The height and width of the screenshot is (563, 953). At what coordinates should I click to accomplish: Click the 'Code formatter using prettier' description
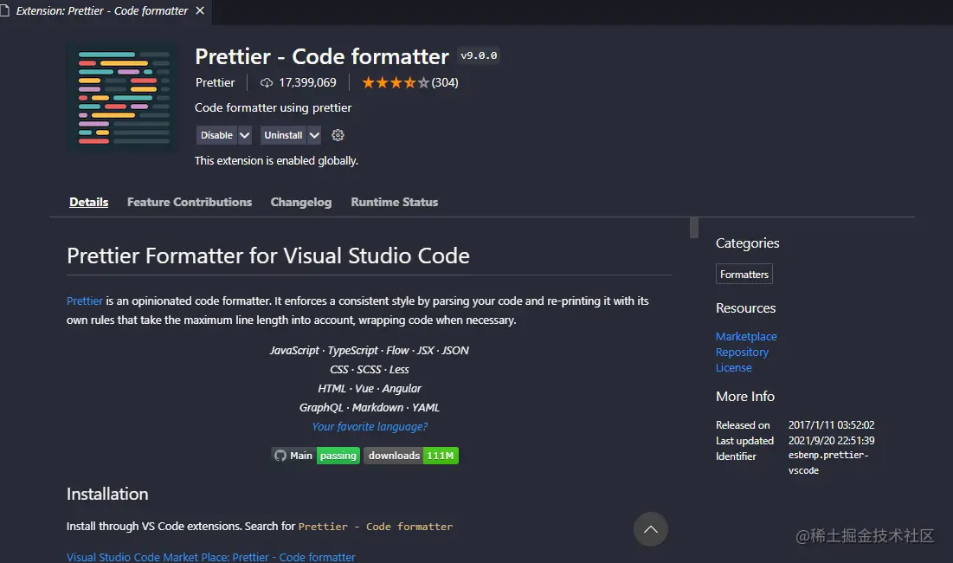tap(273, 107)
